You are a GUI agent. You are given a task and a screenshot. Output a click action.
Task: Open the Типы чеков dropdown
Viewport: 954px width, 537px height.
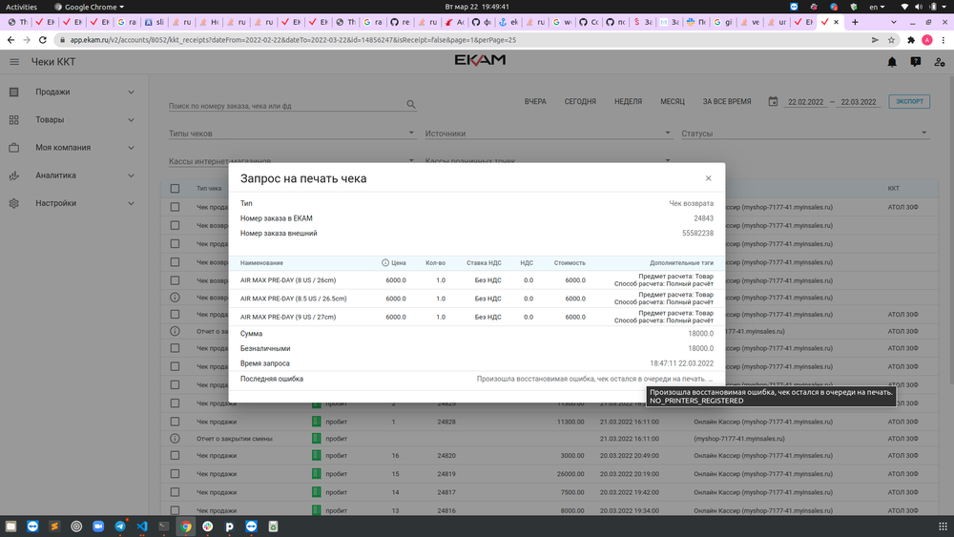pyautogui.click(x=291, y=134)
